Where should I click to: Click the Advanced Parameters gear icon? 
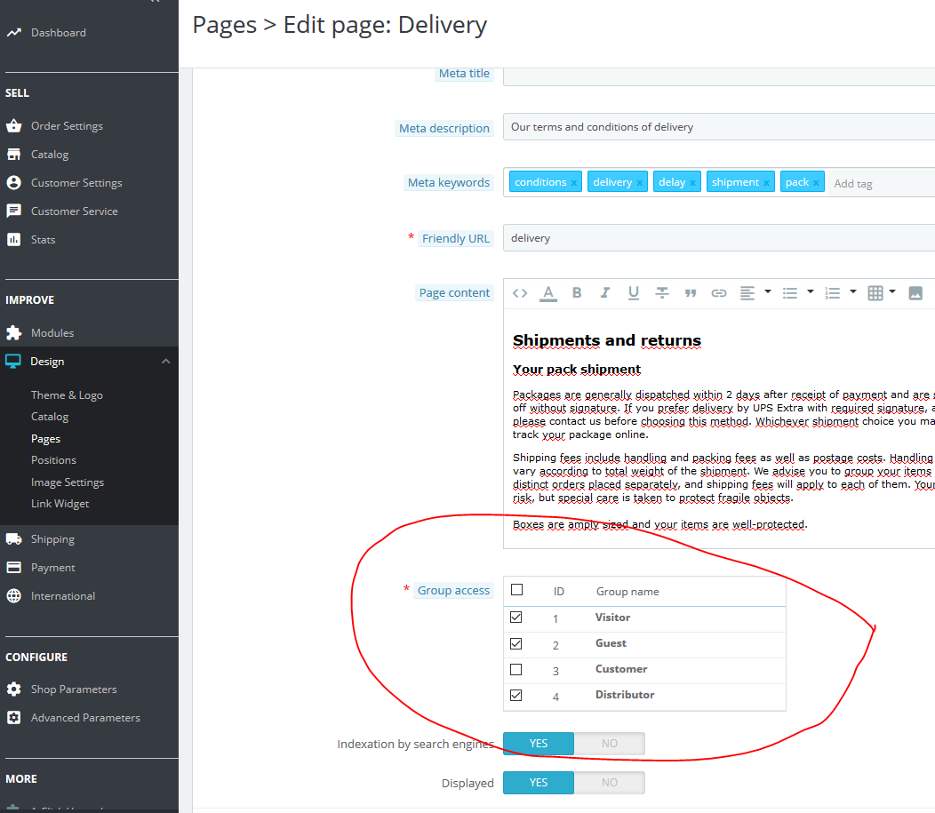pyautogui.click(x=13, y=718)
